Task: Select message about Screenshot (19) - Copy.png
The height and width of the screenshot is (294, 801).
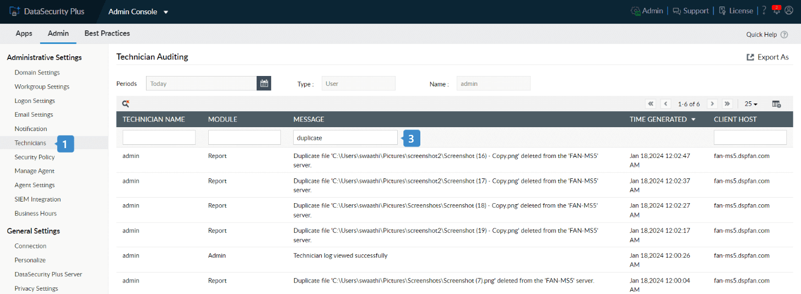Action: pos(446,235)
